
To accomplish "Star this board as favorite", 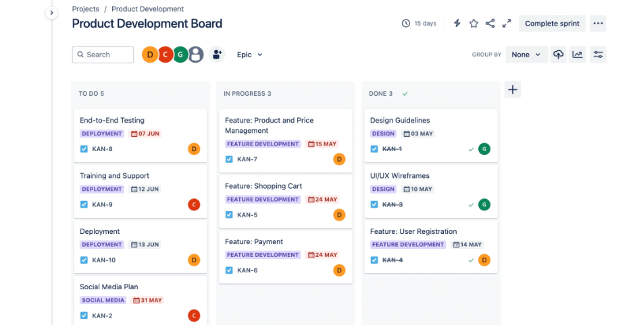I will (x=474, y=24).
